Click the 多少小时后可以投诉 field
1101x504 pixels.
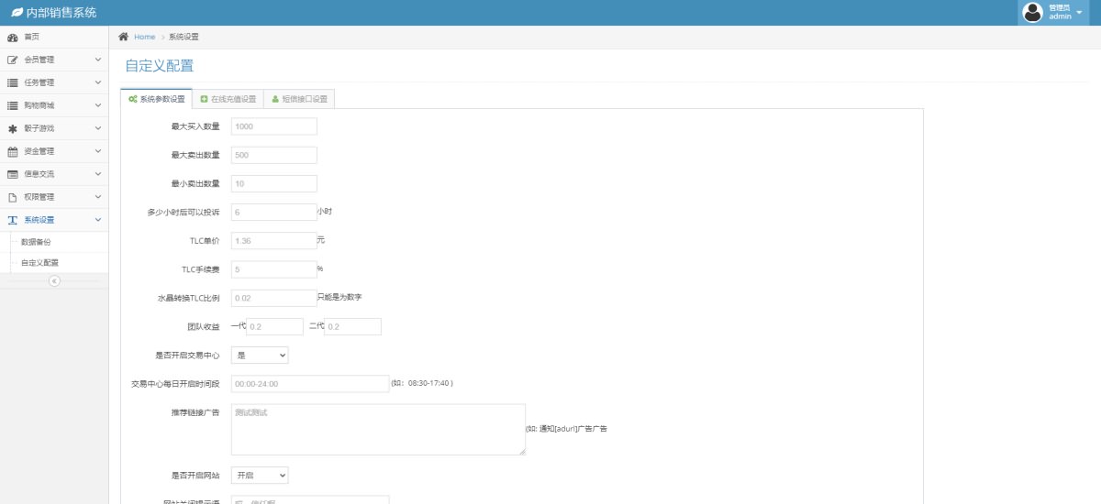tap(274, 212)
